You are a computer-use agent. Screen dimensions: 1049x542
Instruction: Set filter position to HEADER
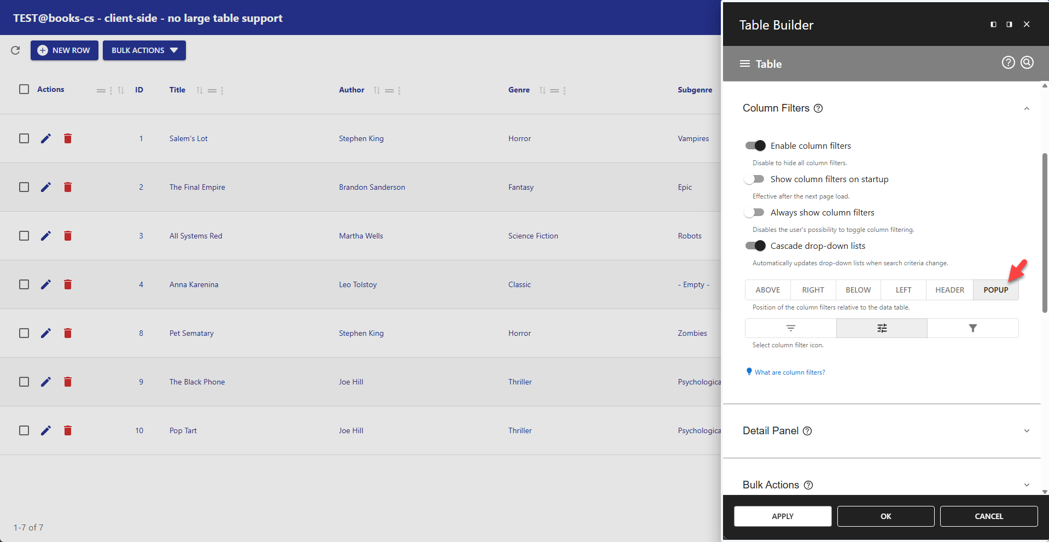949,290
